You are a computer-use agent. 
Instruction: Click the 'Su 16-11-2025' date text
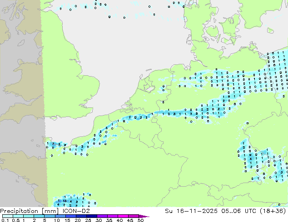(x=191, y=211)
